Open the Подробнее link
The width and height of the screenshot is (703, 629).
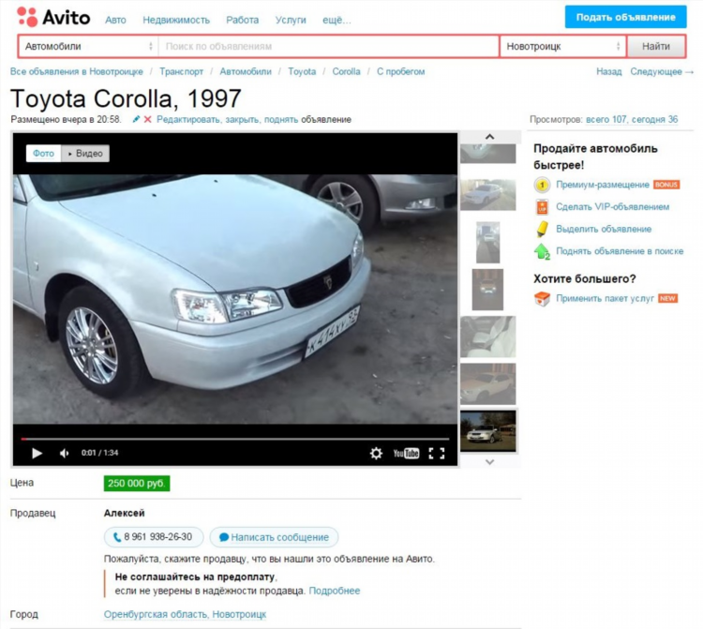click(x=335, y=591)
